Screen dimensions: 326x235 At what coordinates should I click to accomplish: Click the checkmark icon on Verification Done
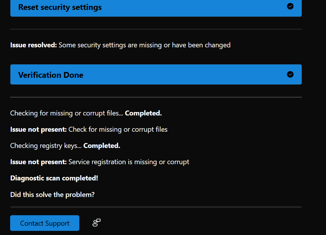coord(290,75)
